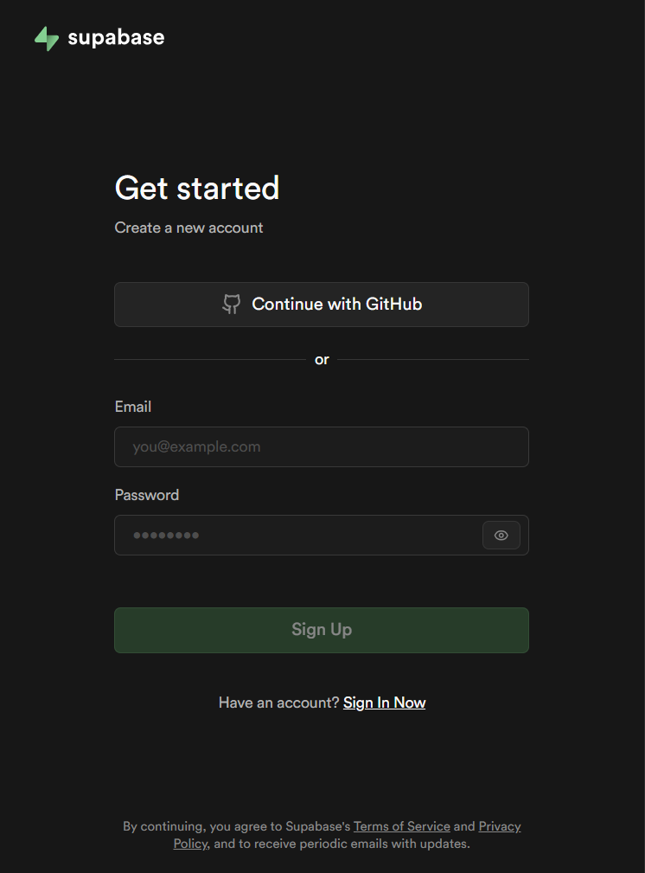The image size is (645, 873).
Task: Click the Supabase lightning bolt logo
Action: point(47,38)
